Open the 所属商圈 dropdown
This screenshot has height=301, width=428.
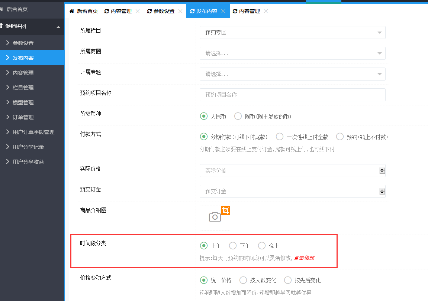[x=292, y=53]
